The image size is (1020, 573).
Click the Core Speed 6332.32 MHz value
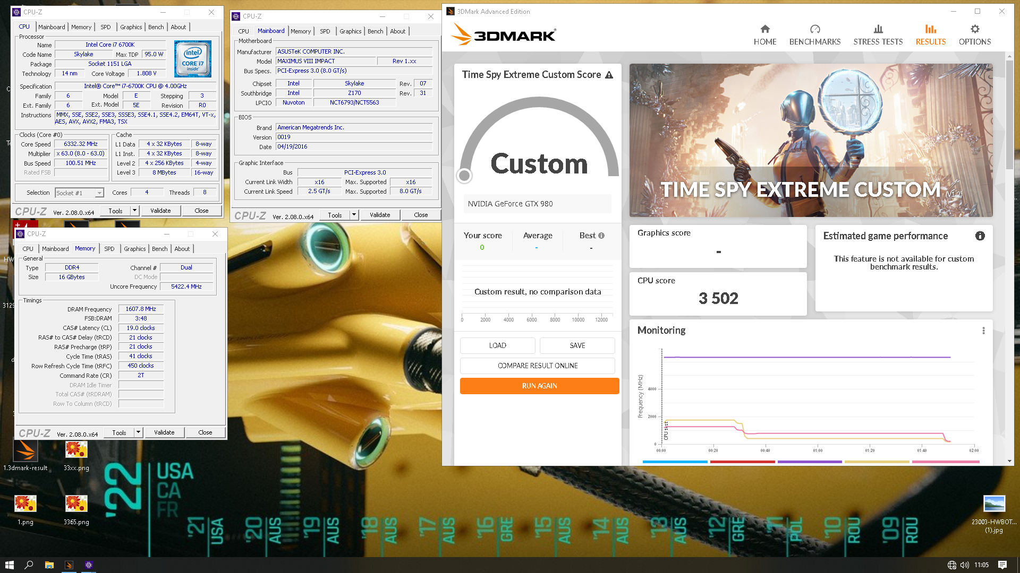click(x=81, y=144)
